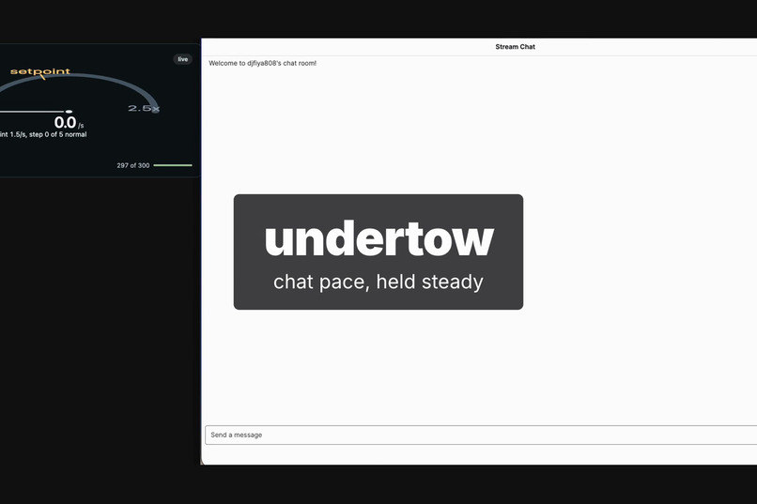
Task: Click the Stream Chat header title
Action: pyautogui.click(x=515, y=47)
